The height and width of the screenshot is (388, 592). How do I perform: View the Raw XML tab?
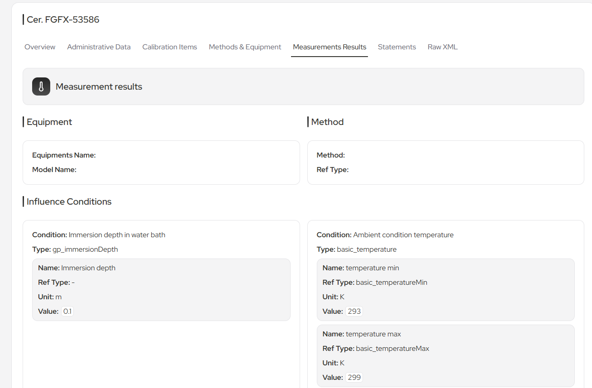coord(442,47)
